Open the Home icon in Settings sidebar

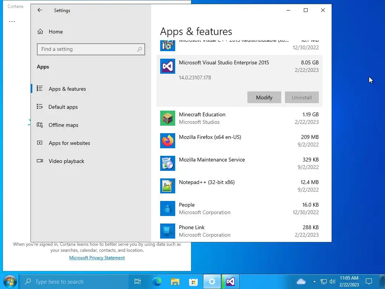click(x=40, y=32)
